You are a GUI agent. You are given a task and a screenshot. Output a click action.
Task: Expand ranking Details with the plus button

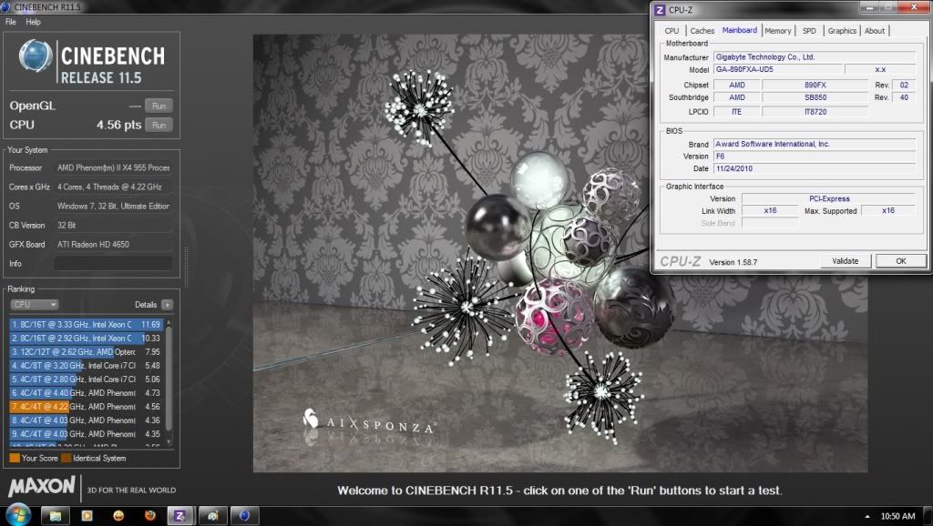[168, 305]
